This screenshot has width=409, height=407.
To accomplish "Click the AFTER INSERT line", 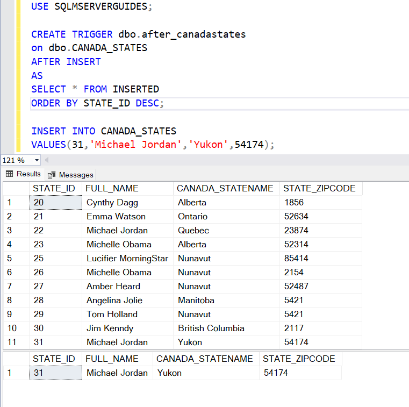I will point(66,62).
